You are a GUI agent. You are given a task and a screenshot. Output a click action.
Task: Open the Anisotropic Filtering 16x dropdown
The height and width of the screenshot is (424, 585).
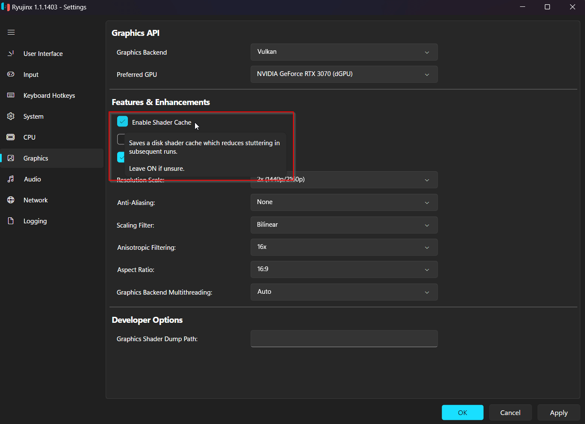pyautogui.click(x=344, y=247)
